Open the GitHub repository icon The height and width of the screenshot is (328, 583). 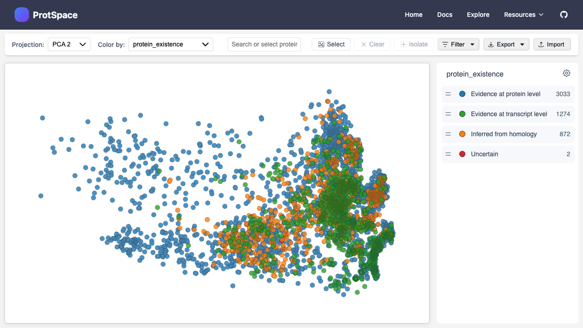[564, 15]
